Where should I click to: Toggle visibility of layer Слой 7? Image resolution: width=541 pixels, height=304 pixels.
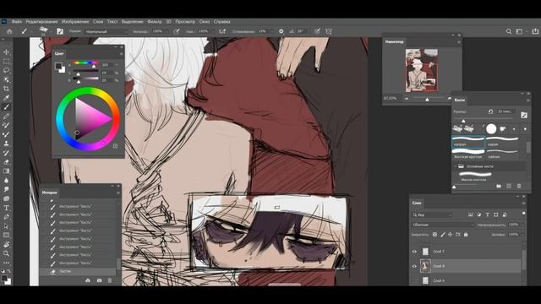[414, 252]
